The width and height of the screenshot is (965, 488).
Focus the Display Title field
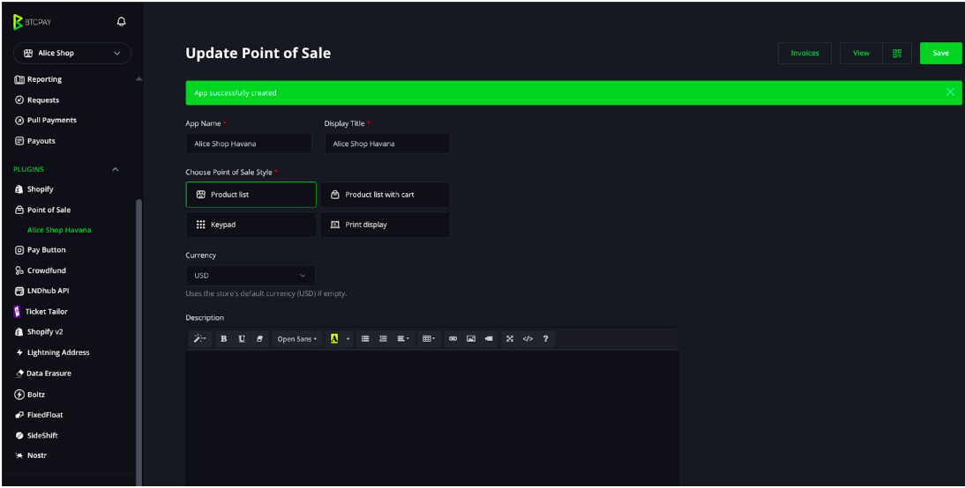point(387,144)
